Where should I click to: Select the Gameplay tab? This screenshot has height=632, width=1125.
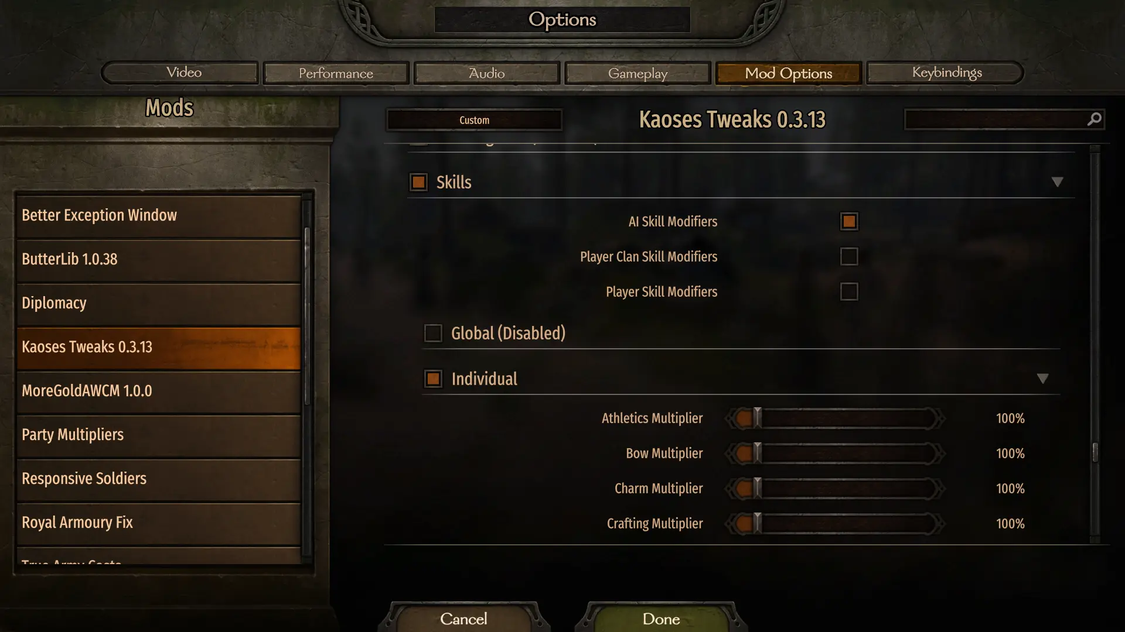tap(637, 73)
